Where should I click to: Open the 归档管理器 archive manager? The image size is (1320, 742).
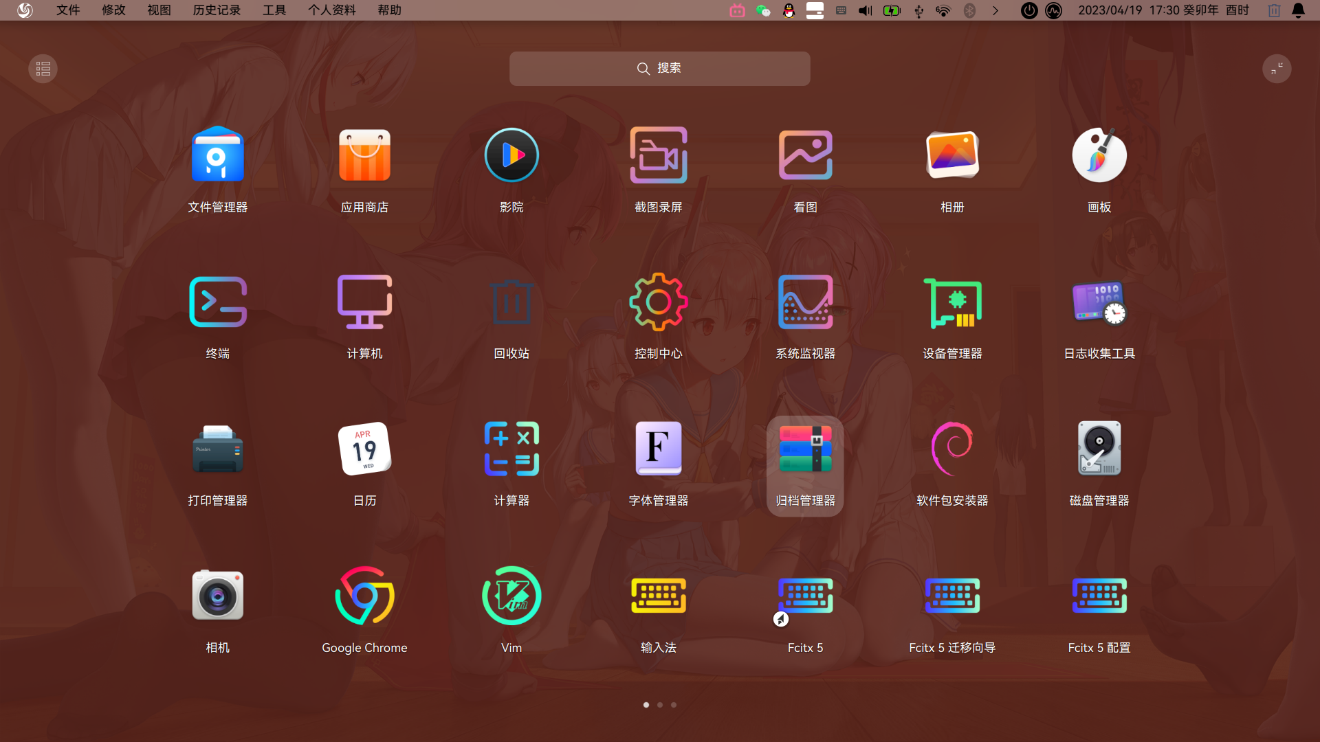pos(805,449)
